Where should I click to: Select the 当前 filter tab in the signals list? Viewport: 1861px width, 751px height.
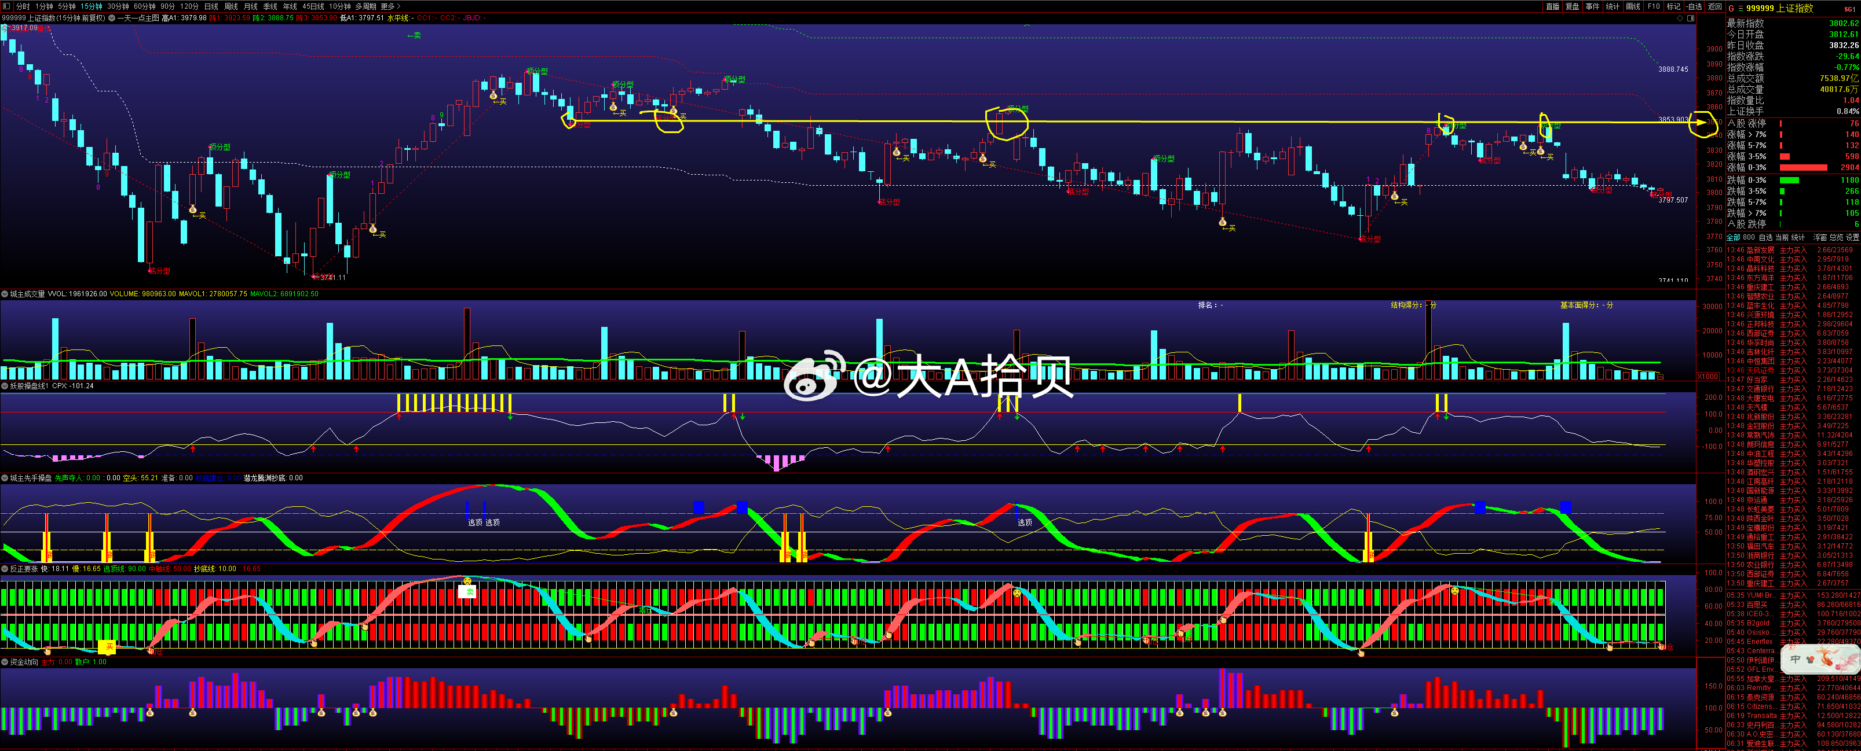1782,237
